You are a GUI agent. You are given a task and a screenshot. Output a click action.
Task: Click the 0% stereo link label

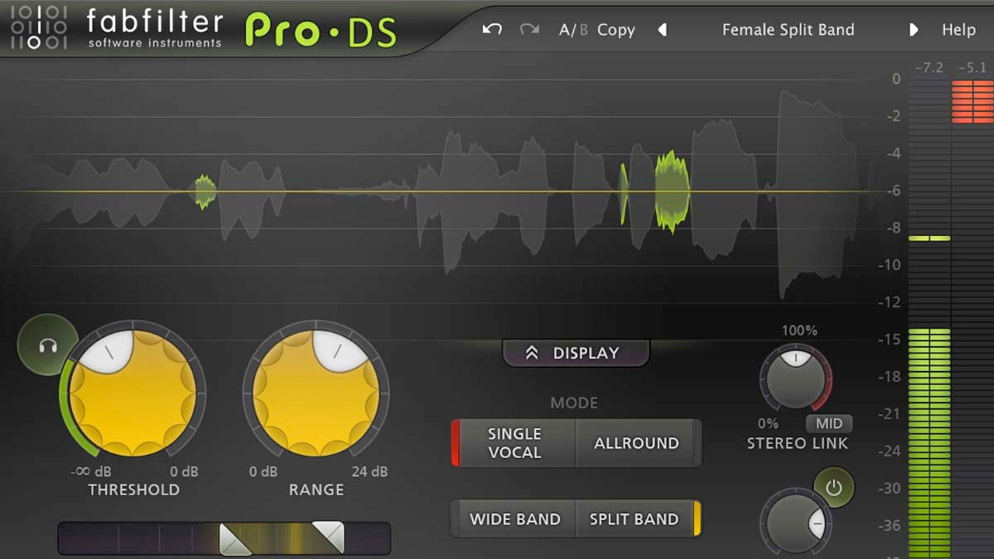(x=768, y=423)
